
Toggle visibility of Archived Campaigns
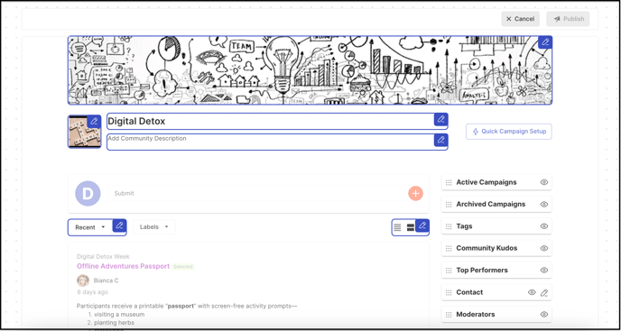(x=544, y=205)
